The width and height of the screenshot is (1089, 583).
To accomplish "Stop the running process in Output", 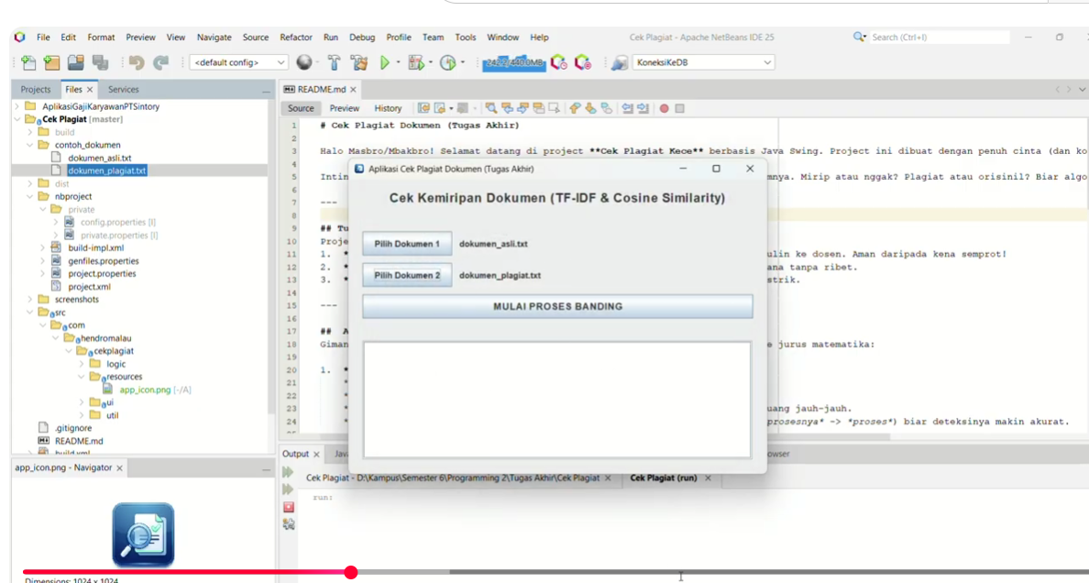I will (289, 507).
